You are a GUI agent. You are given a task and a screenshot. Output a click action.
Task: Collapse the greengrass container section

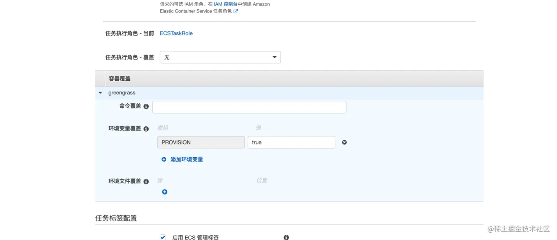tap(100, 93)
